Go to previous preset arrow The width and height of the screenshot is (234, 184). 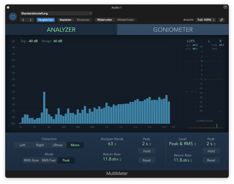[23, 20]
